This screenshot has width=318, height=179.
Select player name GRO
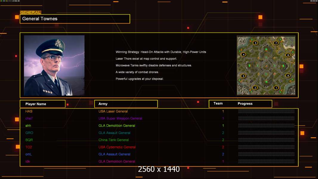pyautogui.click(x=29, y=133)
